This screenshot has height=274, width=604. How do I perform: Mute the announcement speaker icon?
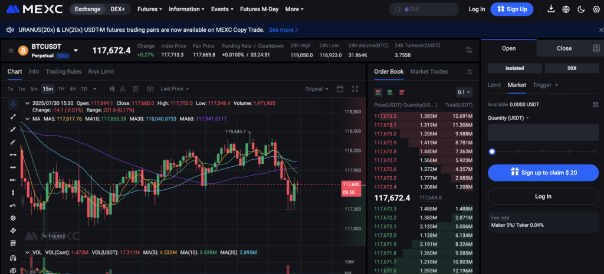click(10, 29)
